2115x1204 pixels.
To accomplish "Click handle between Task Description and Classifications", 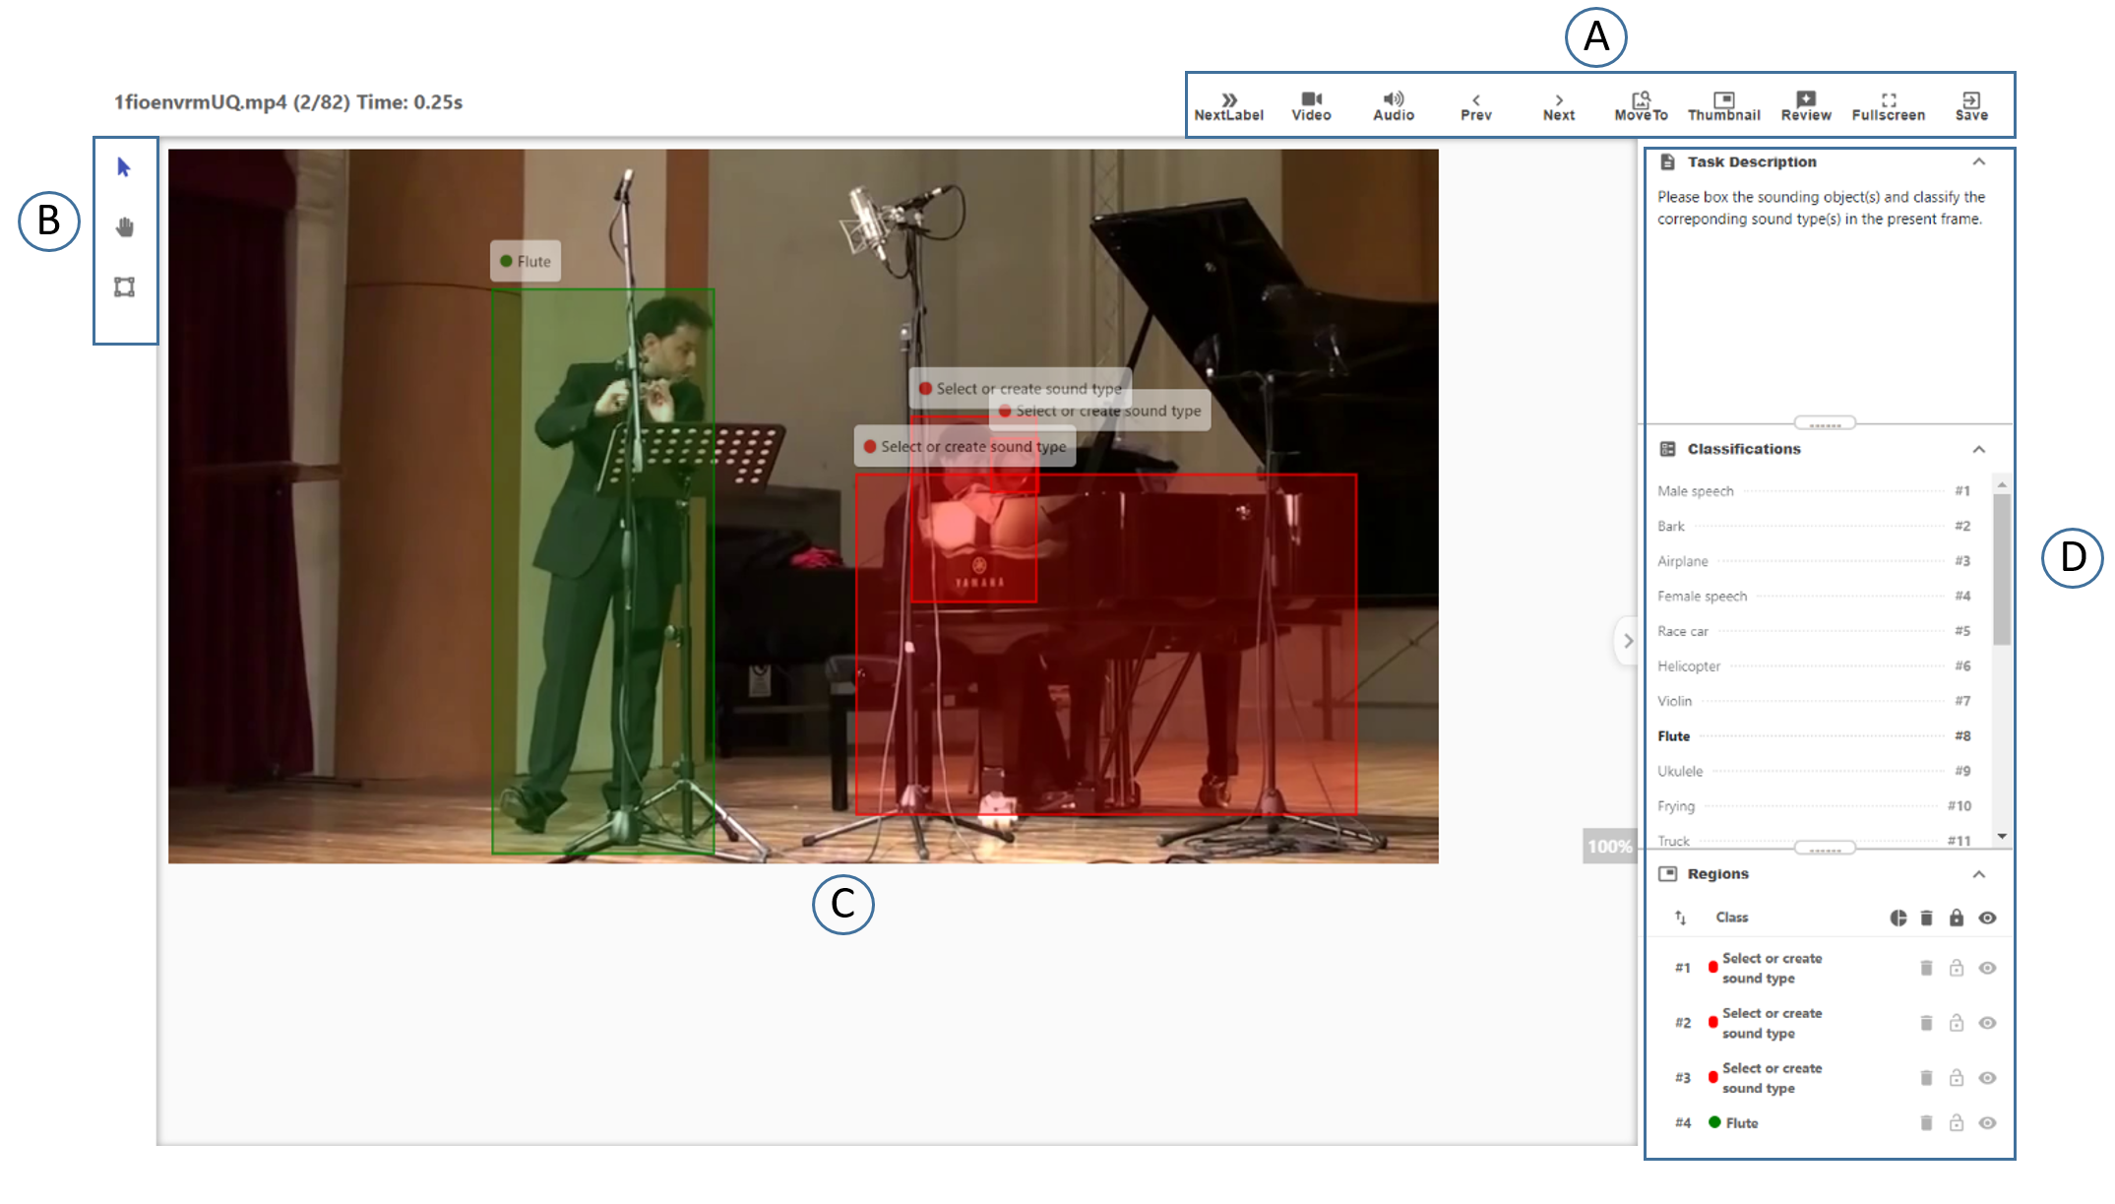I will pyautogui.click(x=1825, y=423).
